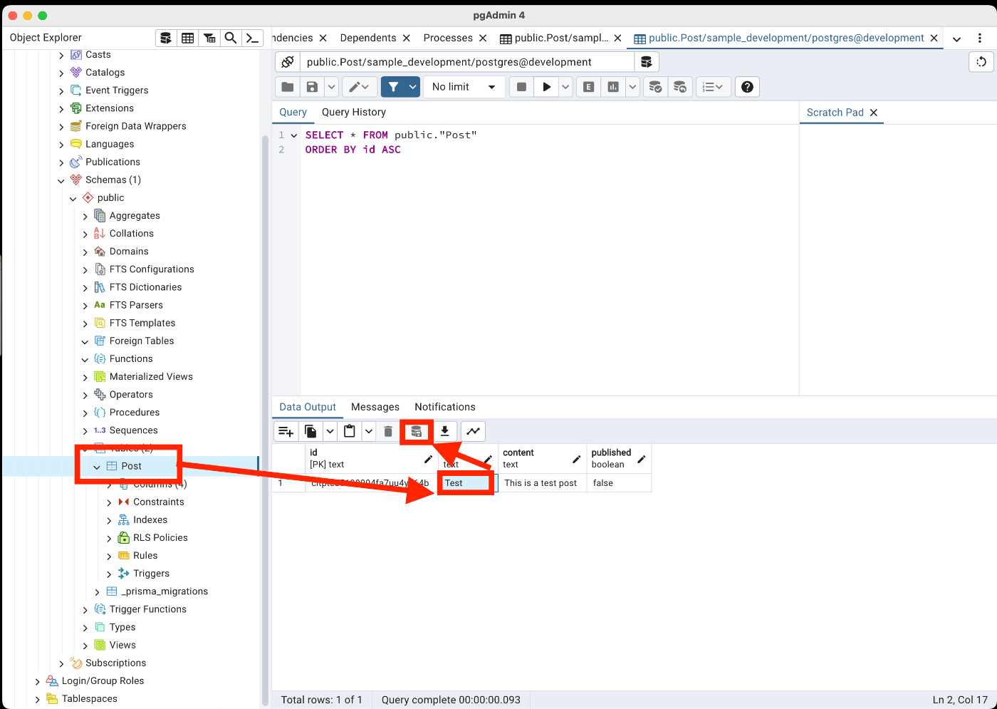Click the Commit transaction icon
This screenshot has width=997, height=709.
click(655, 87)
